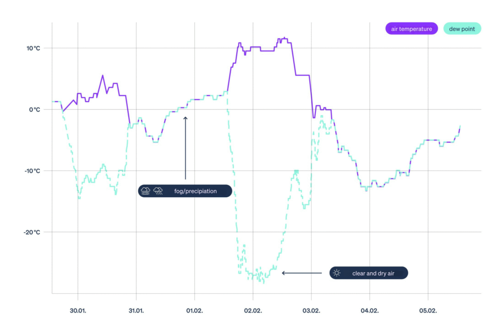
Task: Select the 03.02. date axis label
Action: point(311,310)
